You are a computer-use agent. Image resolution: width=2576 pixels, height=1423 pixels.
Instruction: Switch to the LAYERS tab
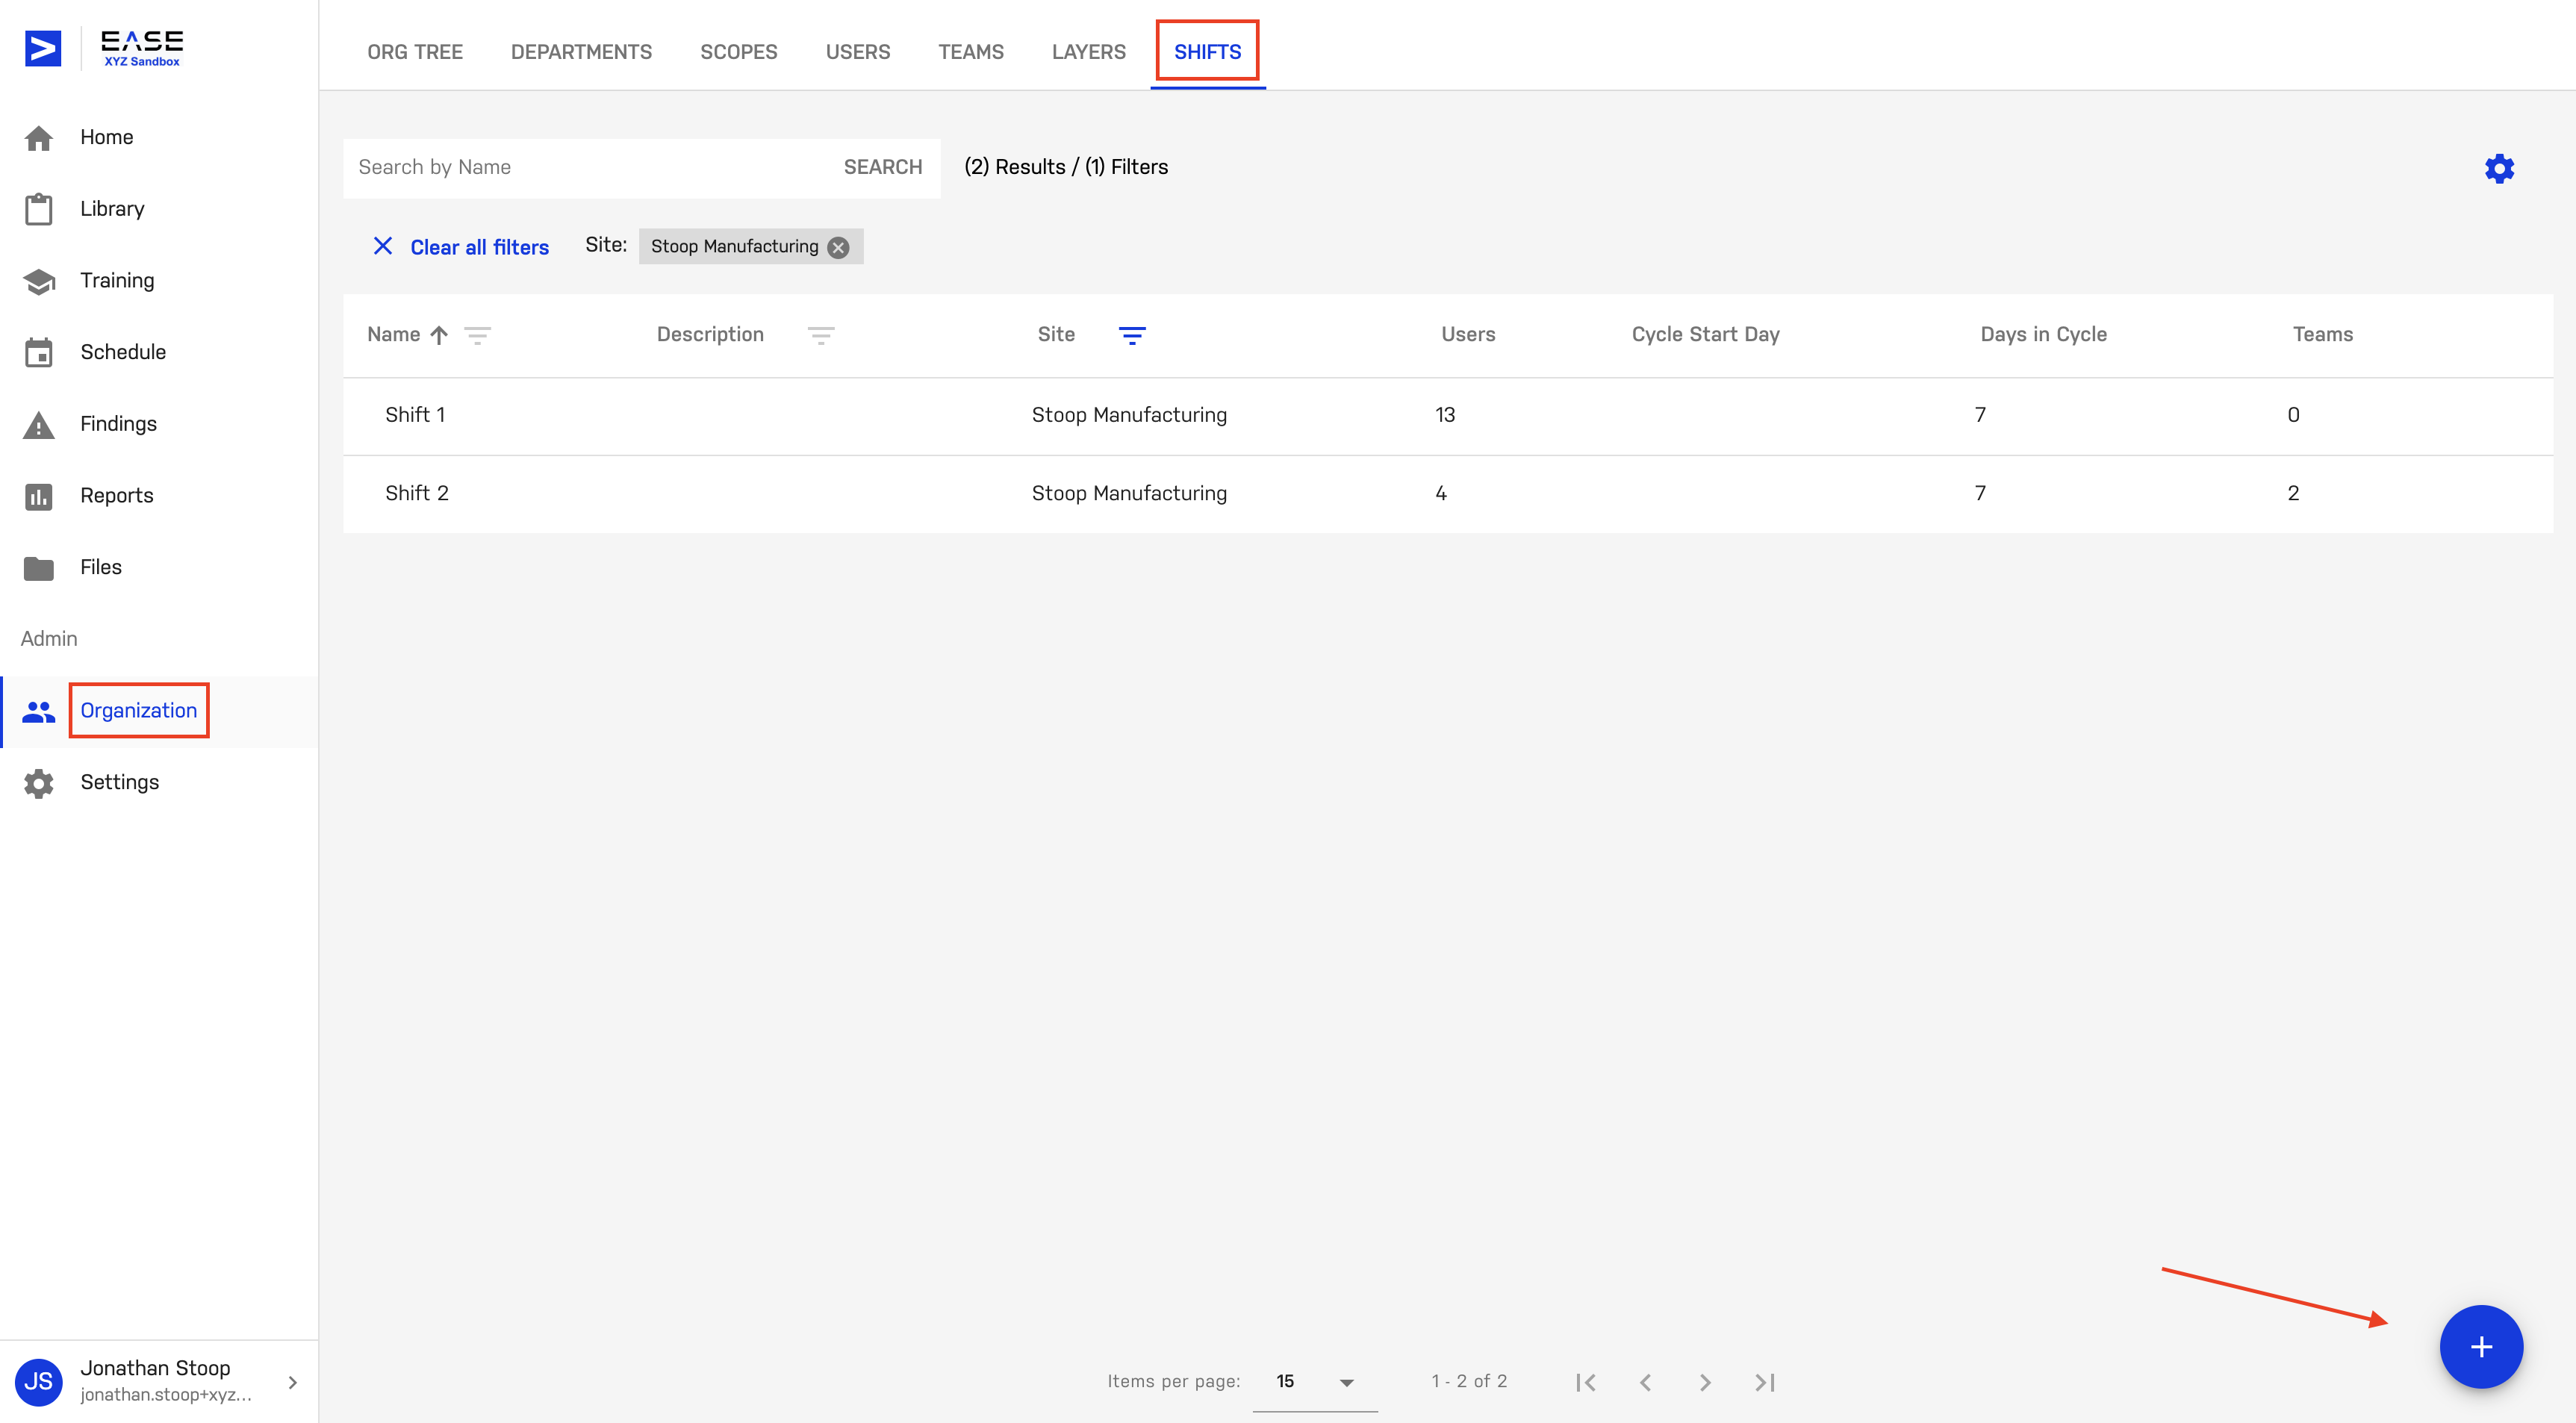(1088, 52)
